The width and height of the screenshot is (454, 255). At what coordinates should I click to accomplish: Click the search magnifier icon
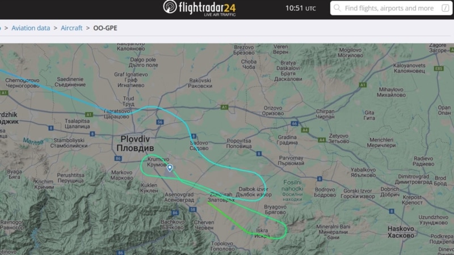pyautogui.click(x=337, y=8)
